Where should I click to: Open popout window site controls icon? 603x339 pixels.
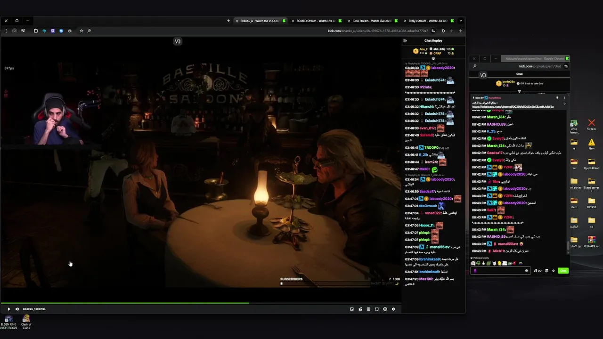coord(566,66)
